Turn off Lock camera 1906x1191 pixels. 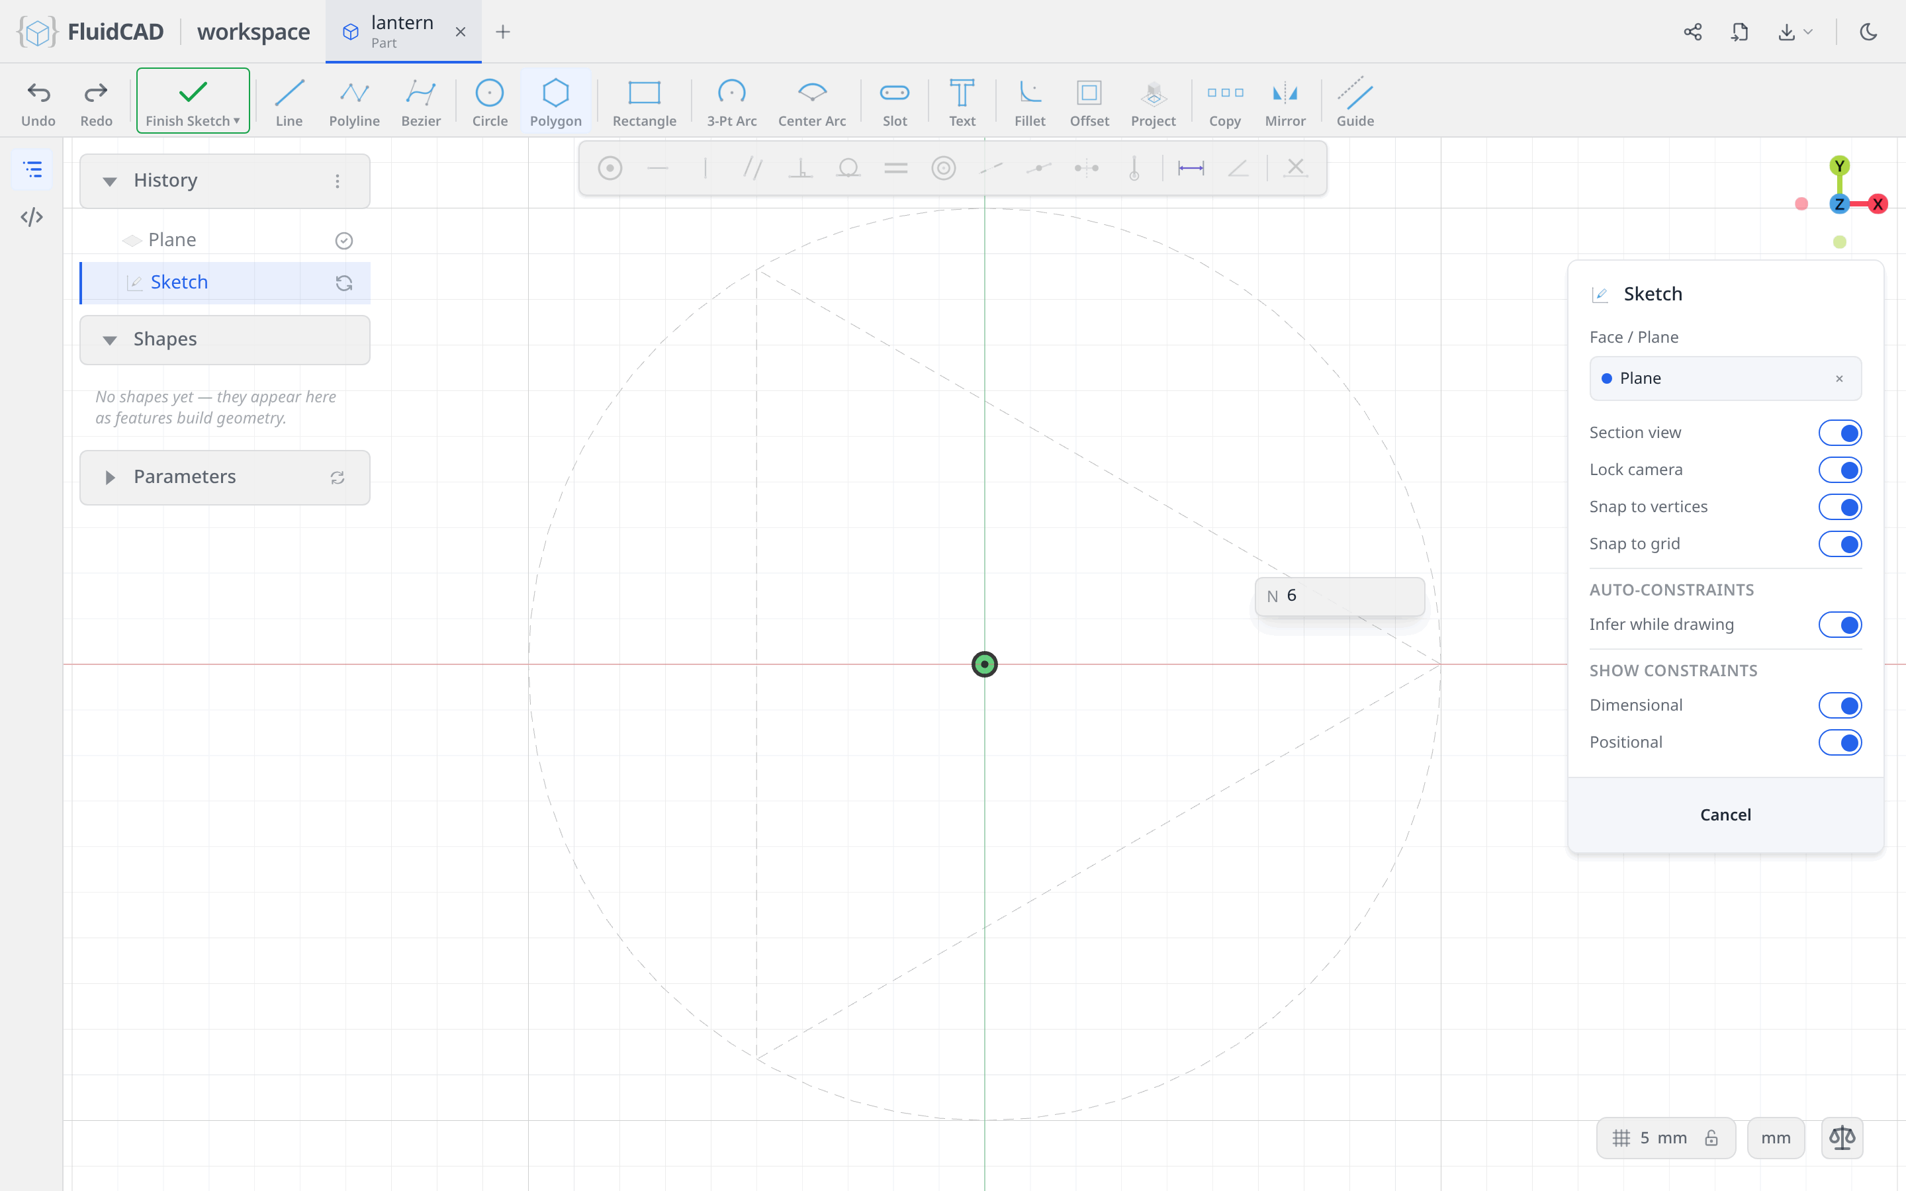coord(1840,470)
